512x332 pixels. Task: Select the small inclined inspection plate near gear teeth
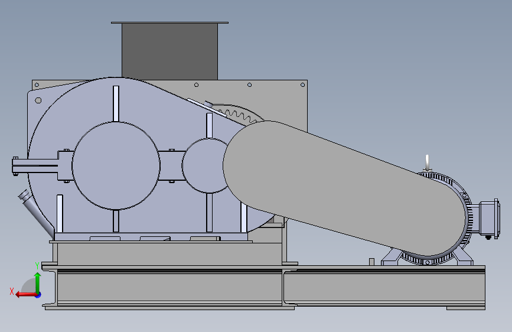point(207,107)
